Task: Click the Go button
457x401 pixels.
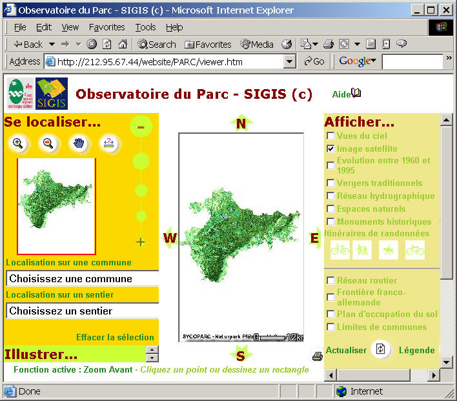Action: (314, 61)
